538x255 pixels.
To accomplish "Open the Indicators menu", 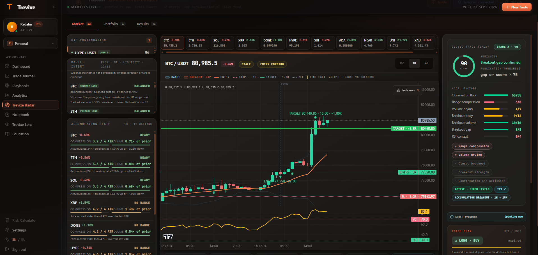I will 408,90.
